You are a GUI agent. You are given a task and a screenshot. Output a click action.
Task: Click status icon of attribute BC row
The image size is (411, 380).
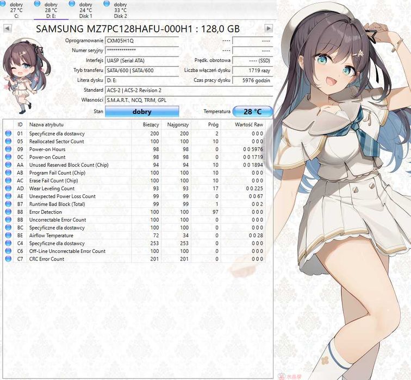tap(8, 227)
